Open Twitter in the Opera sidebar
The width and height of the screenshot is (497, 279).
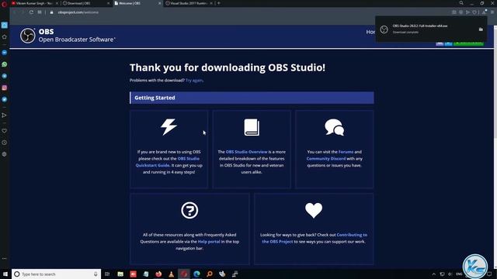(x=5, y=99)
